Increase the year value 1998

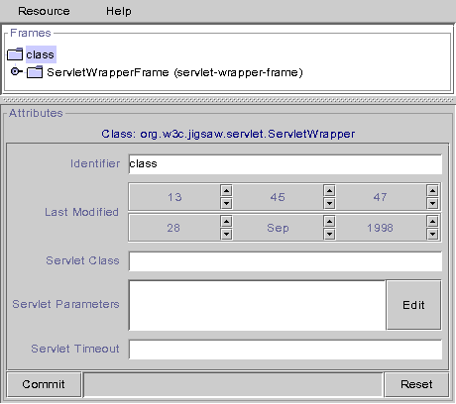point(432,221)
